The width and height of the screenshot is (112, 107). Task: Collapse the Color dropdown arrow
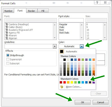(82, 46)
